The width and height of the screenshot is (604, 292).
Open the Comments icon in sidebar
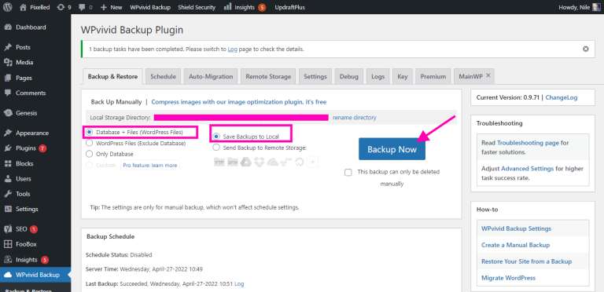tap(8, 93)
